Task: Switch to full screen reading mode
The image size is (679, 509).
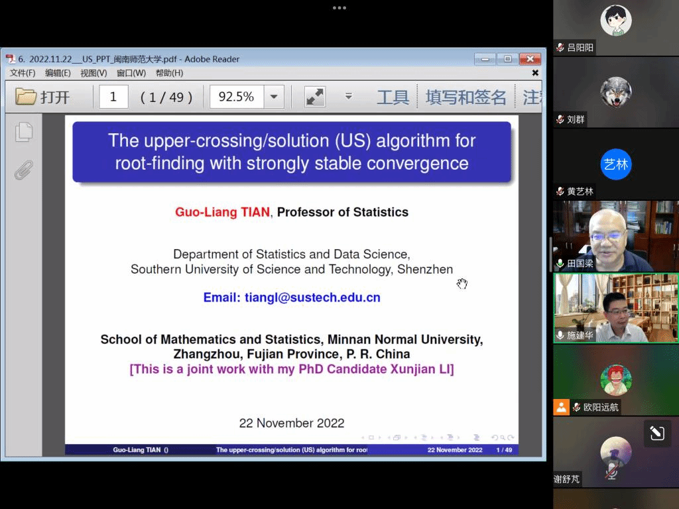Action: pyautogui.click(x=315, y=97)
